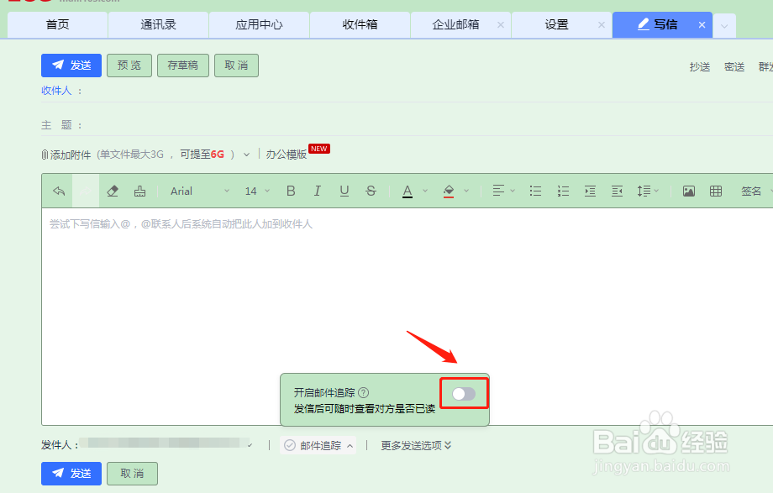Click the text alignment icon

point(498,191)
